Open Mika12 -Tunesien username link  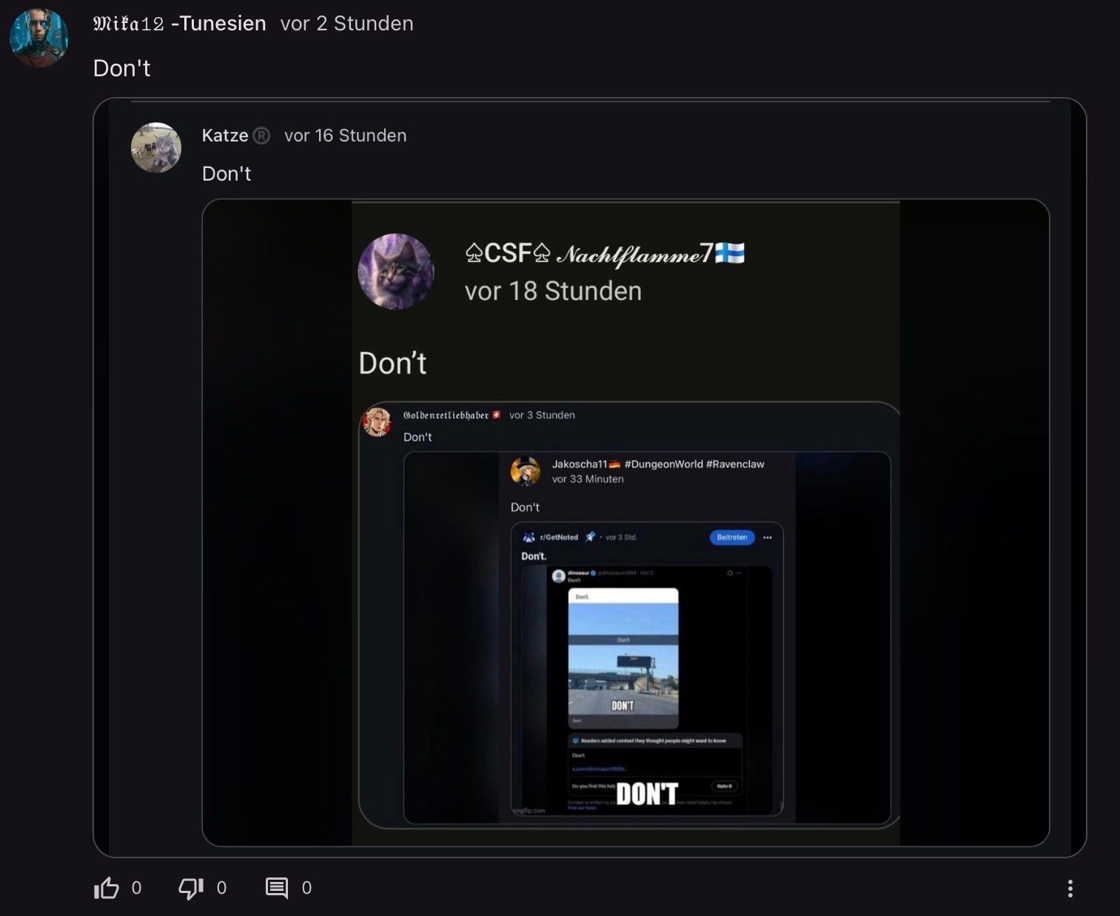tap(179, 24)
